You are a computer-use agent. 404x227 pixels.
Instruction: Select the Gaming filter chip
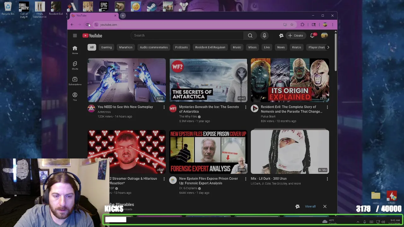[106, 47]
